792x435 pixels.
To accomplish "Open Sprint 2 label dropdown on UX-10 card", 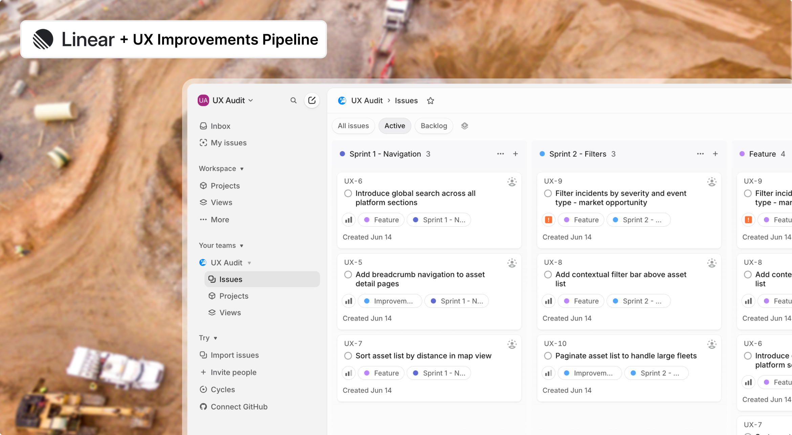I will (x=656, y=373).
